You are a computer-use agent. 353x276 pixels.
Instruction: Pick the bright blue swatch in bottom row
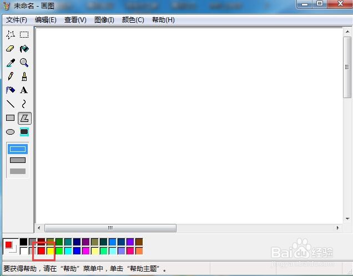(x=77, y=251)
